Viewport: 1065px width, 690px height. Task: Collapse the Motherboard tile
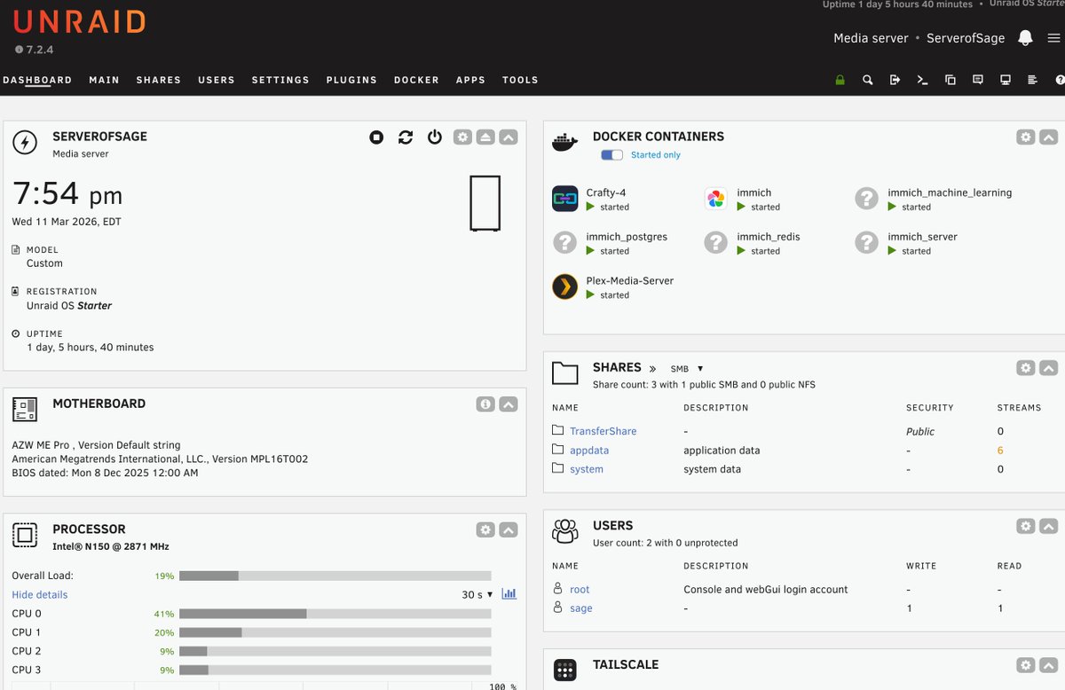click(x=508, y=404)
